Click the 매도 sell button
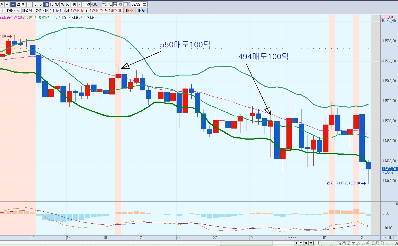The width and height of the screenshot is (398, 246). [142, 10]
